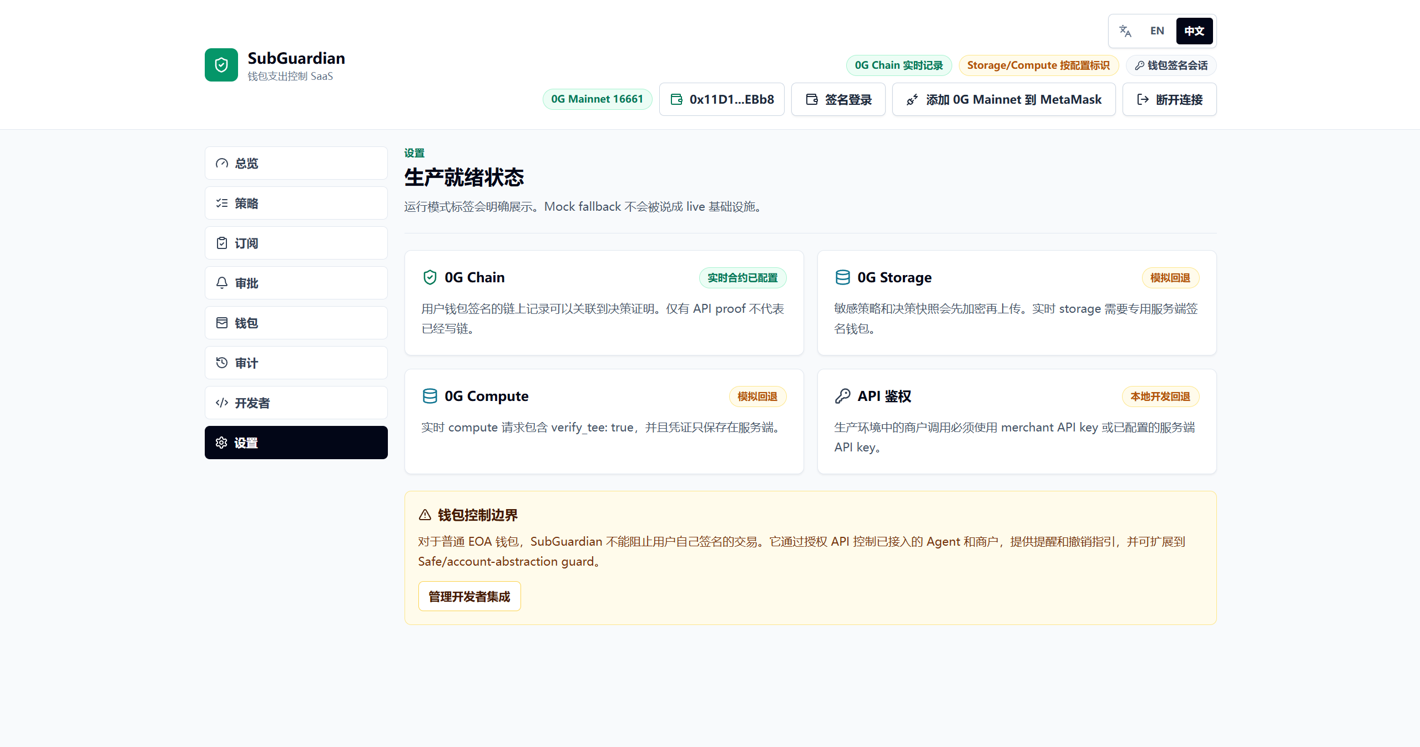
Task: Click the warning triangle icon by 钱包控制边界
Action: coord(425,515)
